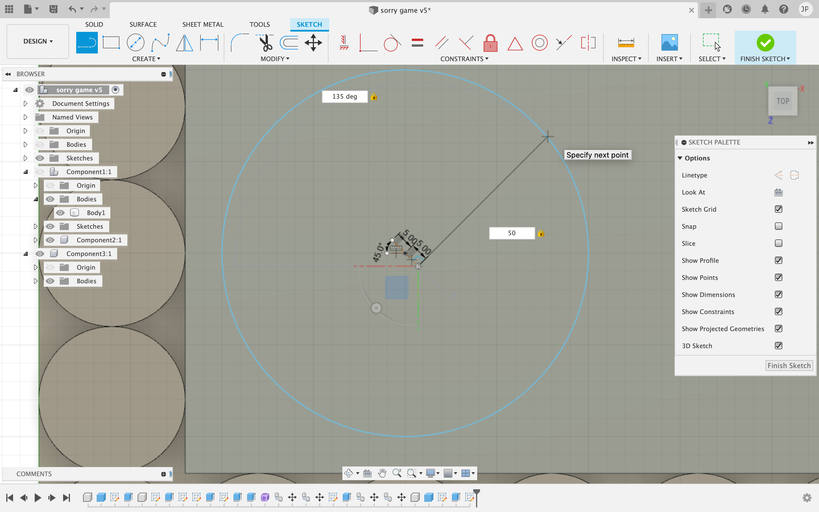
Task: Select the Rectangle sketch tool
Action: [x=111, y=43]
